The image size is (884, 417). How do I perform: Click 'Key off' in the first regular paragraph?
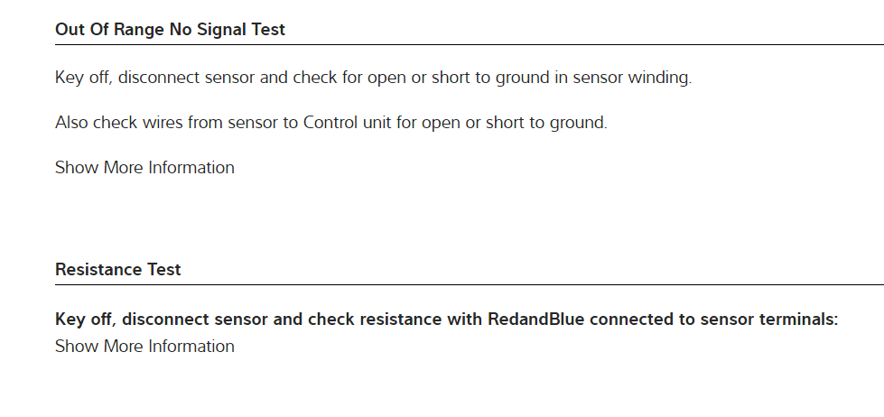(82, 78)
